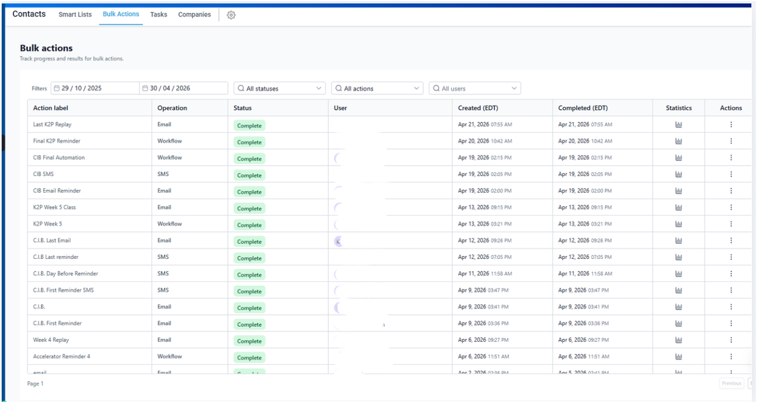Open the Companies tab
Viewport: 757px width, 403px height.
click(194, 15)
